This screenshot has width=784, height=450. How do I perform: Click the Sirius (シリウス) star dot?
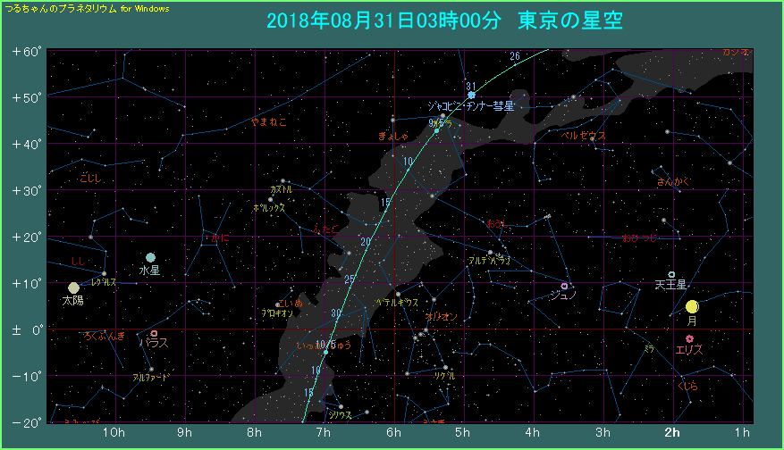[341, 407]
